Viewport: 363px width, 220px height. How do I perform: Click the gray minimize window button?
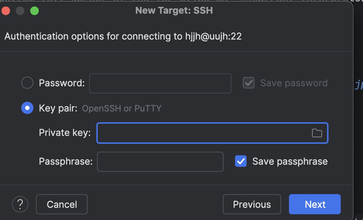click(x=20, y=11)
